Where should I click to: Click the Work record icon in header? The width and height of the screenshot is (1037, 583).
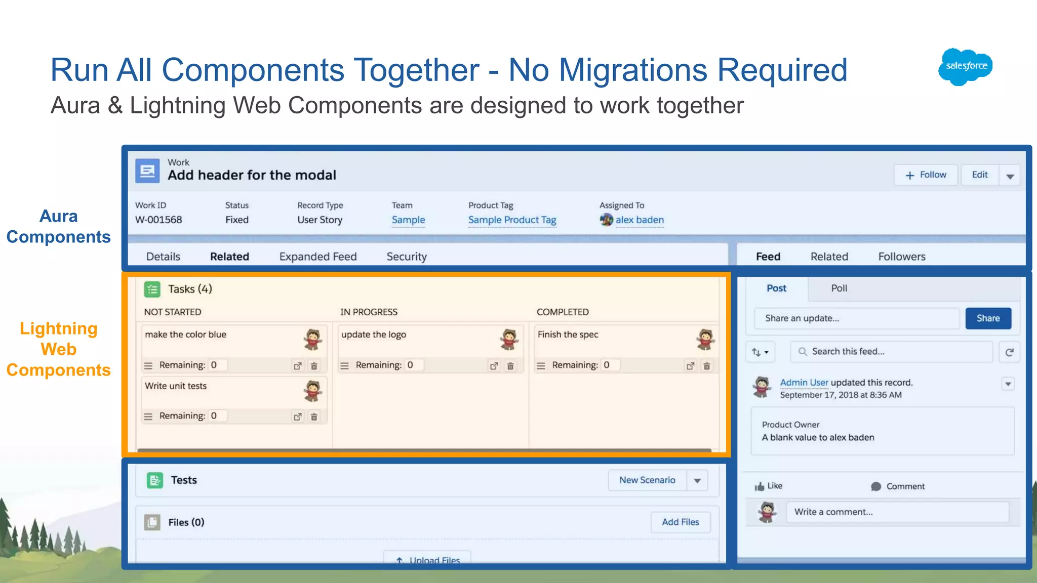click(x=147, y=171)
